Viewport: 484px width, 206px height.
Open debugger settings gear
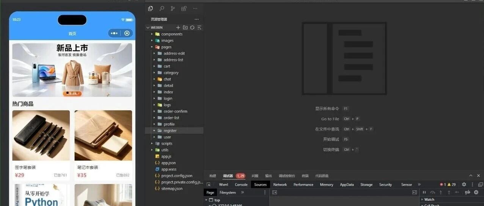[464, 184]
